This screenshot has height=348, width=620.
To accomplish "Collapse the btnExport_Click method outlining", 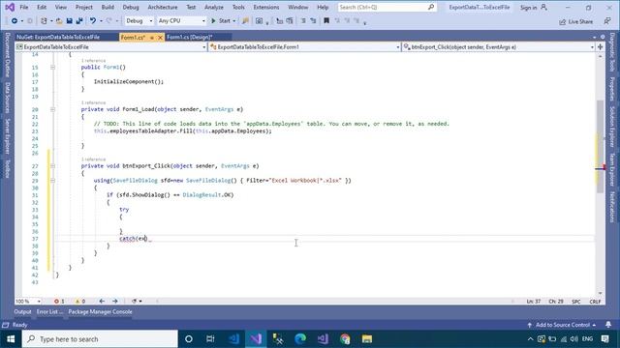I will pyautogui.click(x=52, y=166).
